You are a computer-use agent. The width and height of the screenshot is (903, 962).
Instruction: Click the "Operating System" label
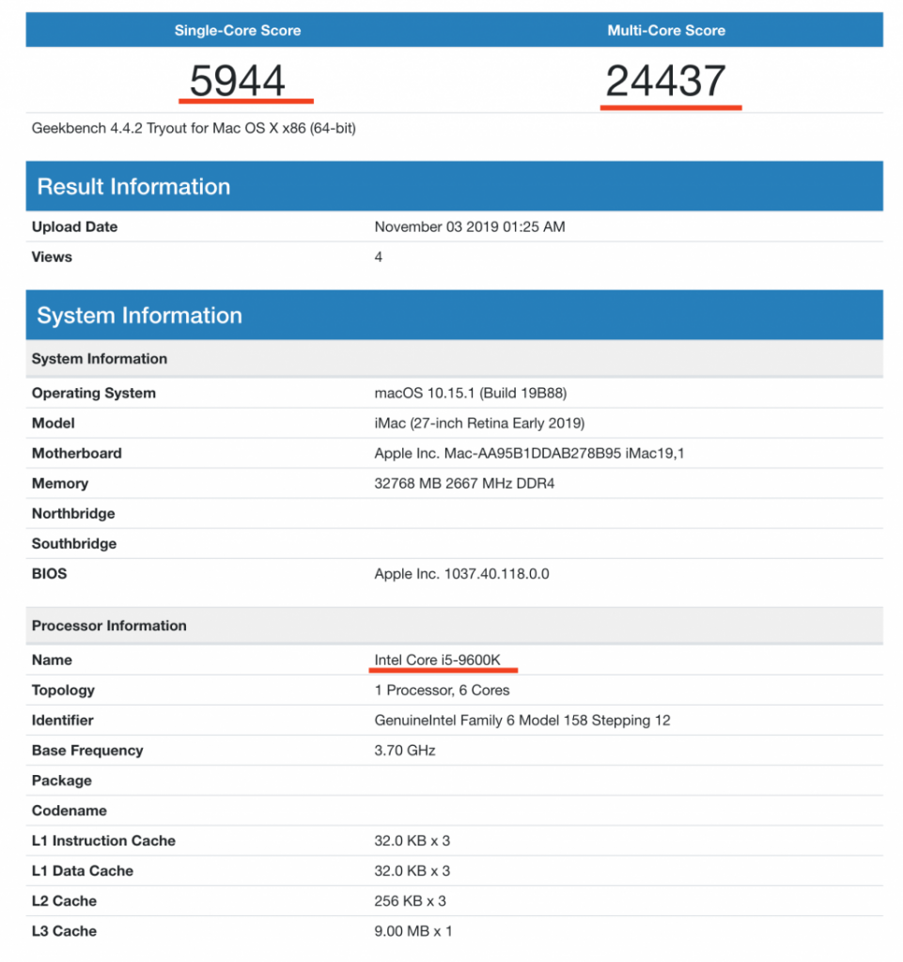[94, 394]
